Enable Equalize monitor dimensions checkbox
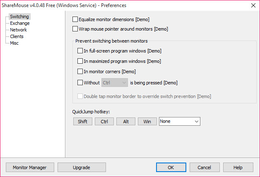This screenshot has width=260, height=177. 75,19
